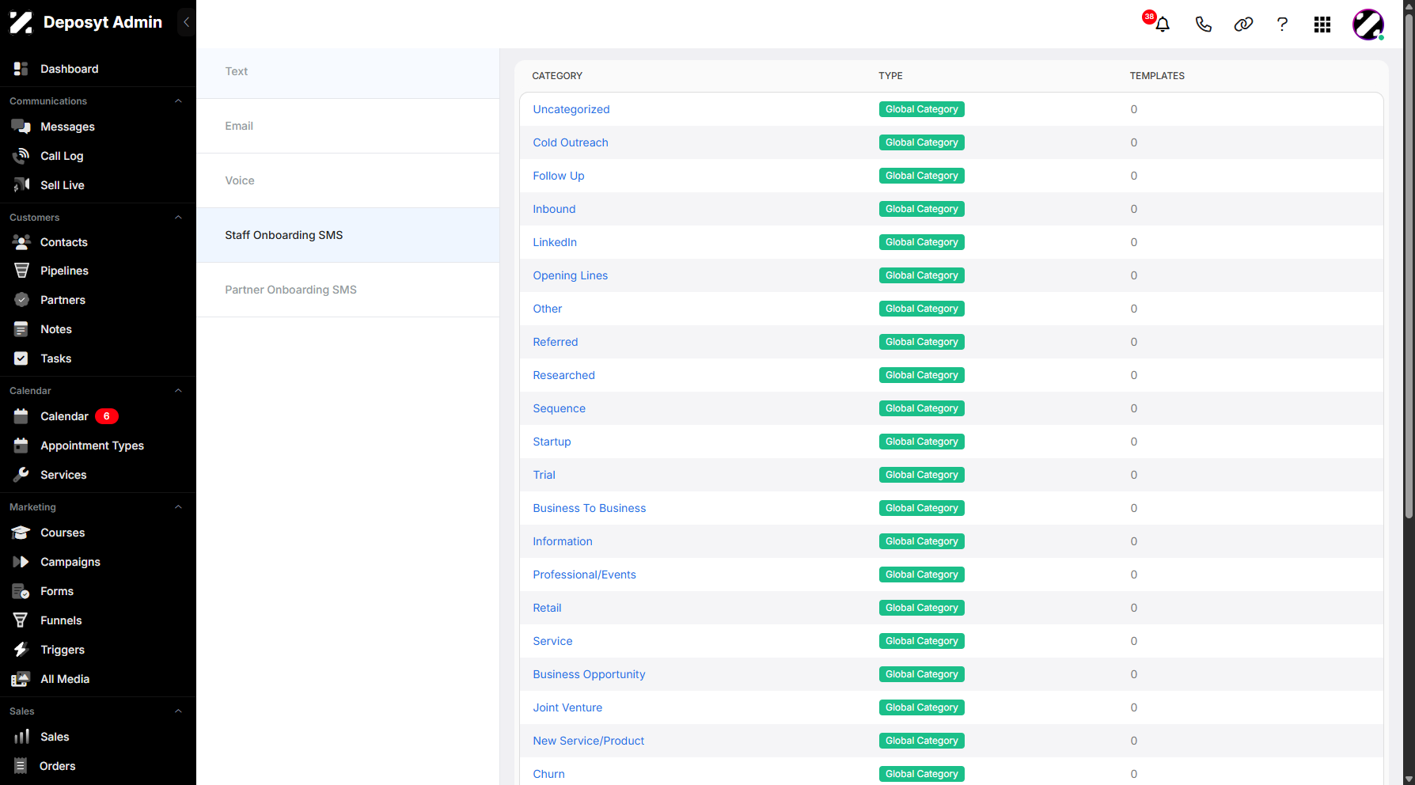The width and height of the screenshot is (1415, 785).
Task: Click the Messages chat icon
Action: pos(21,127)
